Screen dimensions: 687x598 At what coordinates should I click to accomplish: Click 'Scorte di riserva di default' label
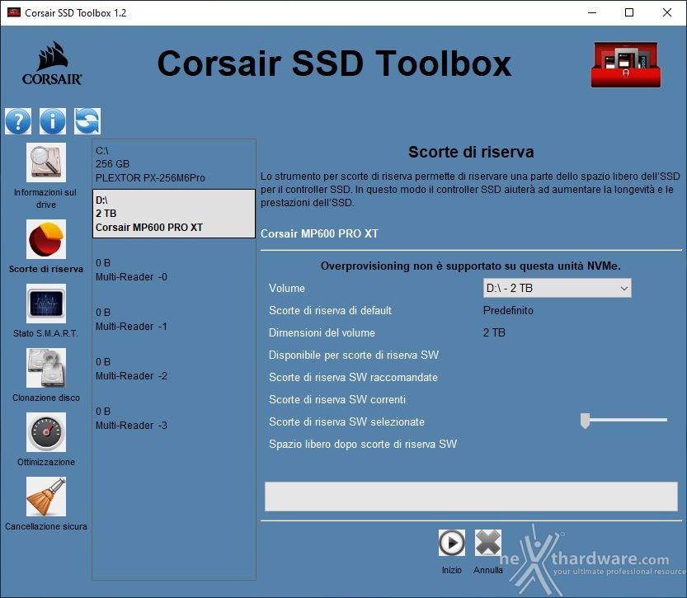coord(330,311)
